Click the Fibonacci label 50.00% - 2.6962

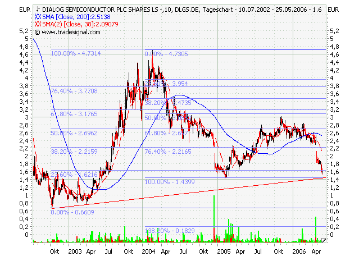(74, 133)
